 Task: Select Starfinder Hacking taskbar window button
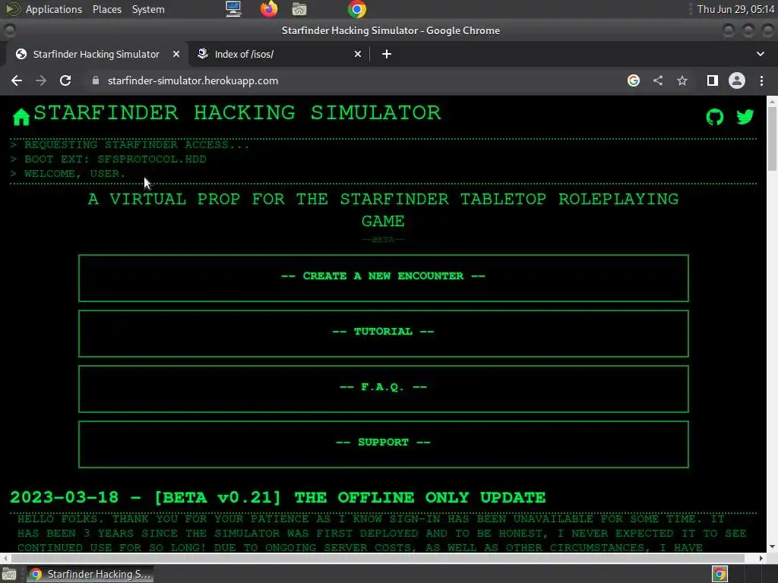coord(90,574)
